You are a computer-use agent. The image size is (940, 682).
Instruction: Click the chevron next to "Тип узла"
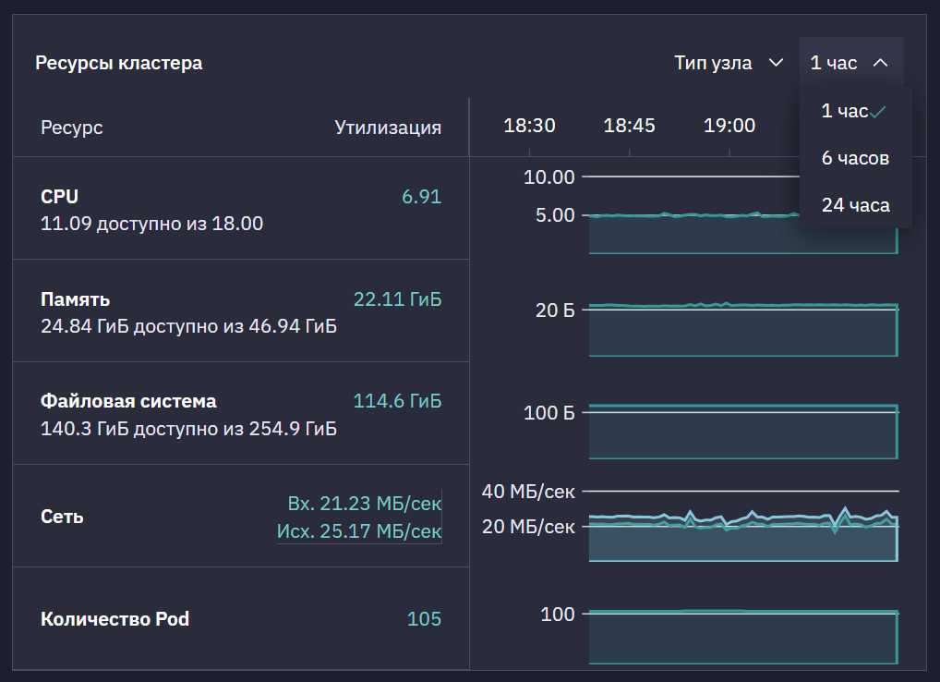tap(777, 63)
